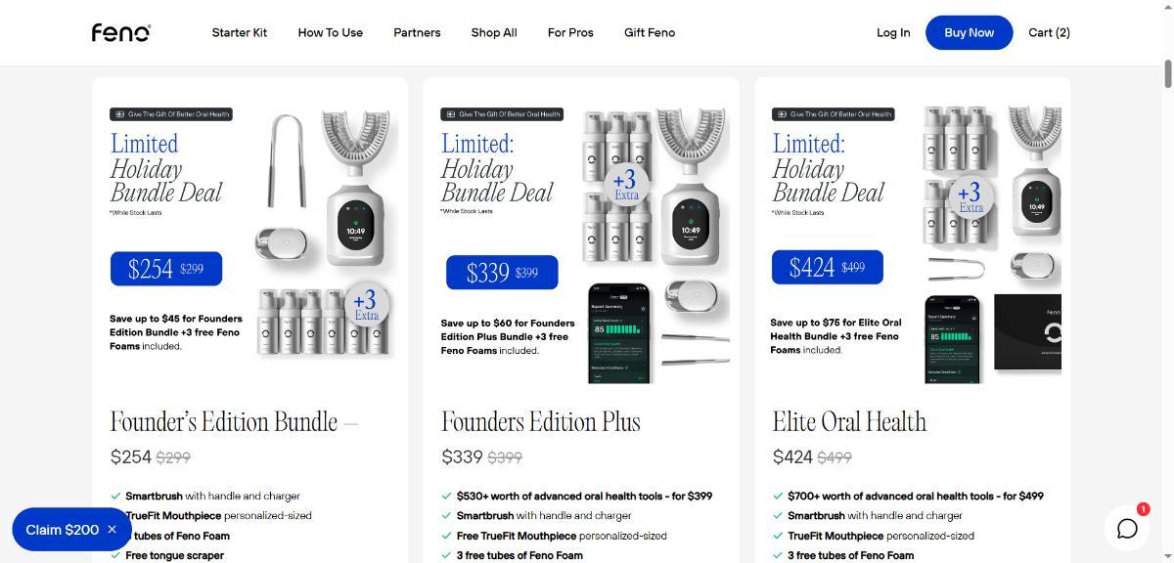Open the chat bubble icon
The width and height of the screenshot is (1174, 563).
click(x=1127, y=529)
